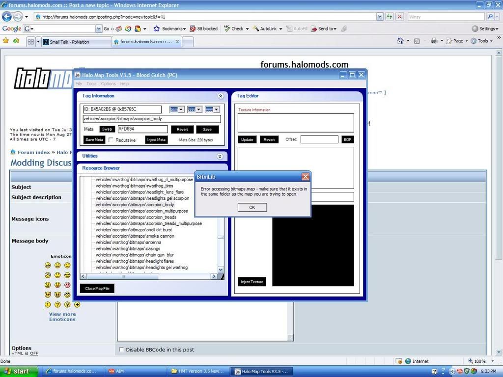Open the Quick Tabs grid icon
The height and width of the screenshot is (377, 503).
click(x=31, y=42)
